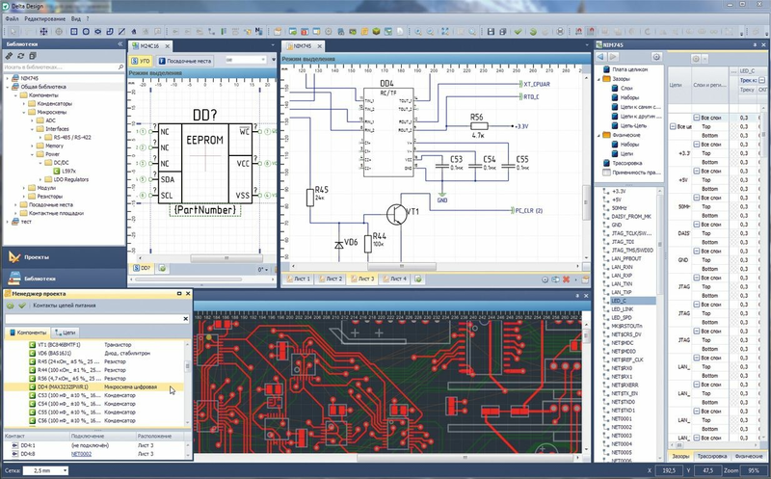Switch to the Лист 4 sheet tab

pos(395,279)
